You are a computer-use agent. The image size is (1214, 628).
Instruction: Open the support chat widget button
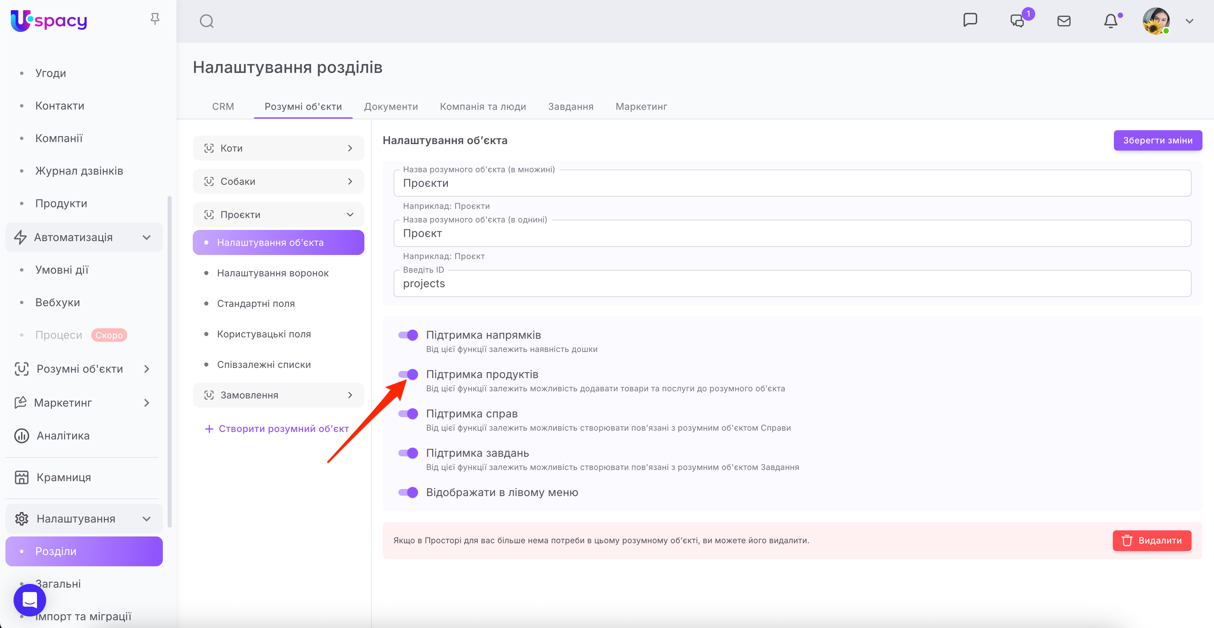pos(30,600)
